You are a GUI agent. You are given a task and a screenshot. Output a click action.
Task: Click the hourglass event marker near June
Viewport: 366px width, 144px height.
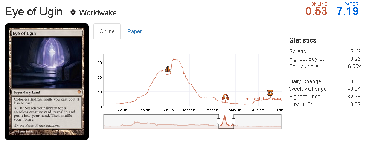(x=270, y=93)
